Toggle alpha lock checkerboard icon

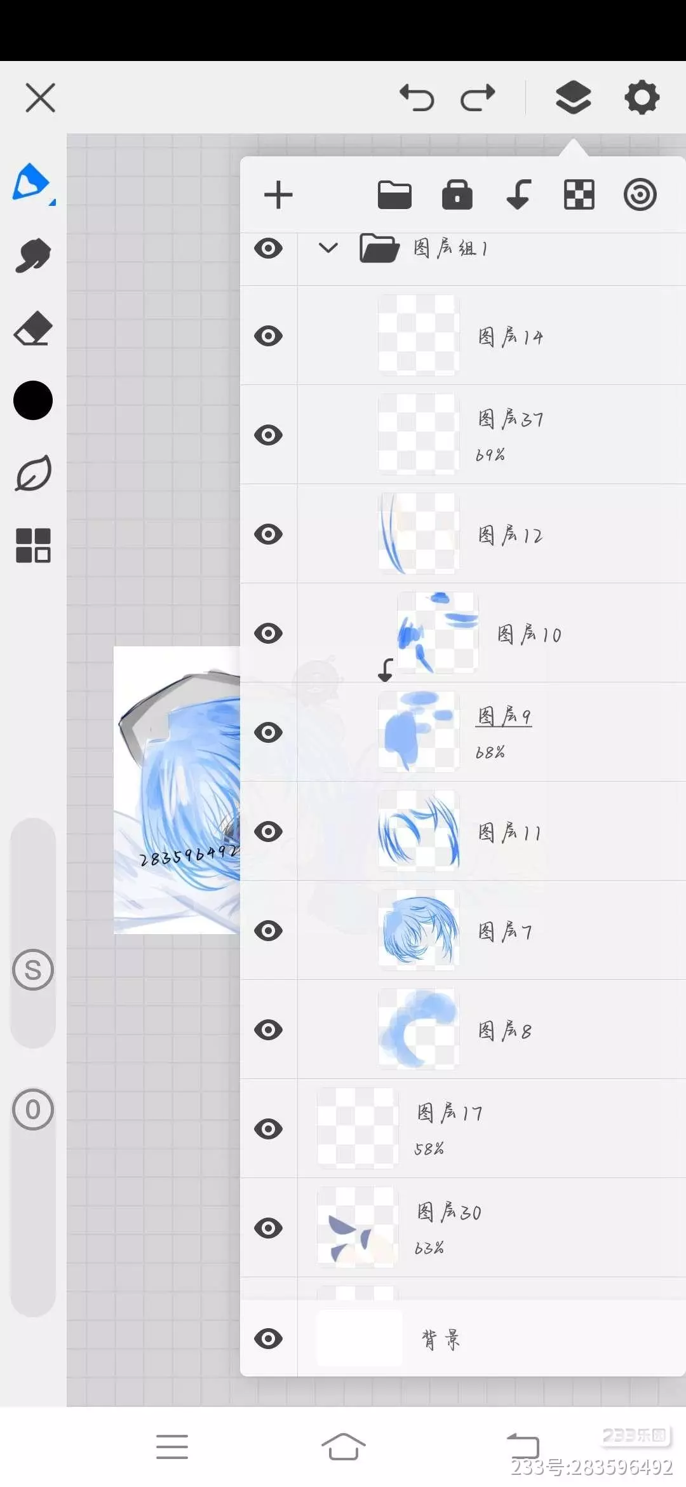coord(579,194)
